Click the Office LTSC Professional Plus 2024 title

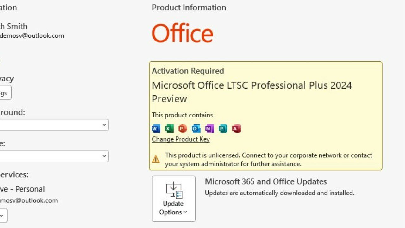tap(252, 92)
